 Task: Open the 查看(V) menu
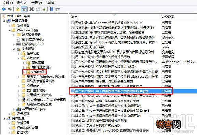click(x=37, y=3)
